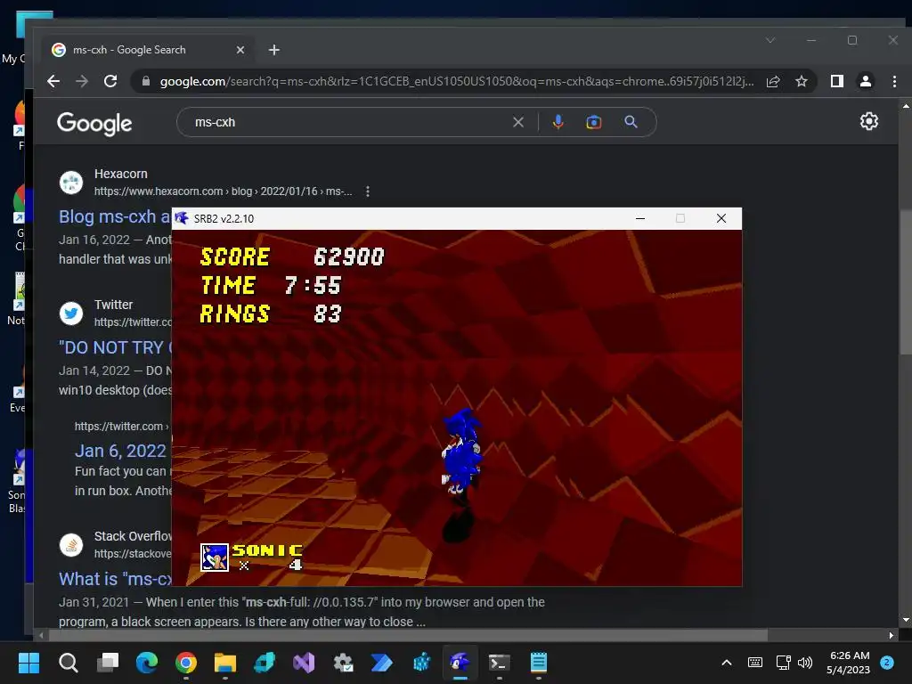This screenshot has width=912, height=684.
Task: Show hidden system tray icons
Action: pyautogui.click(x=727, y=663)
